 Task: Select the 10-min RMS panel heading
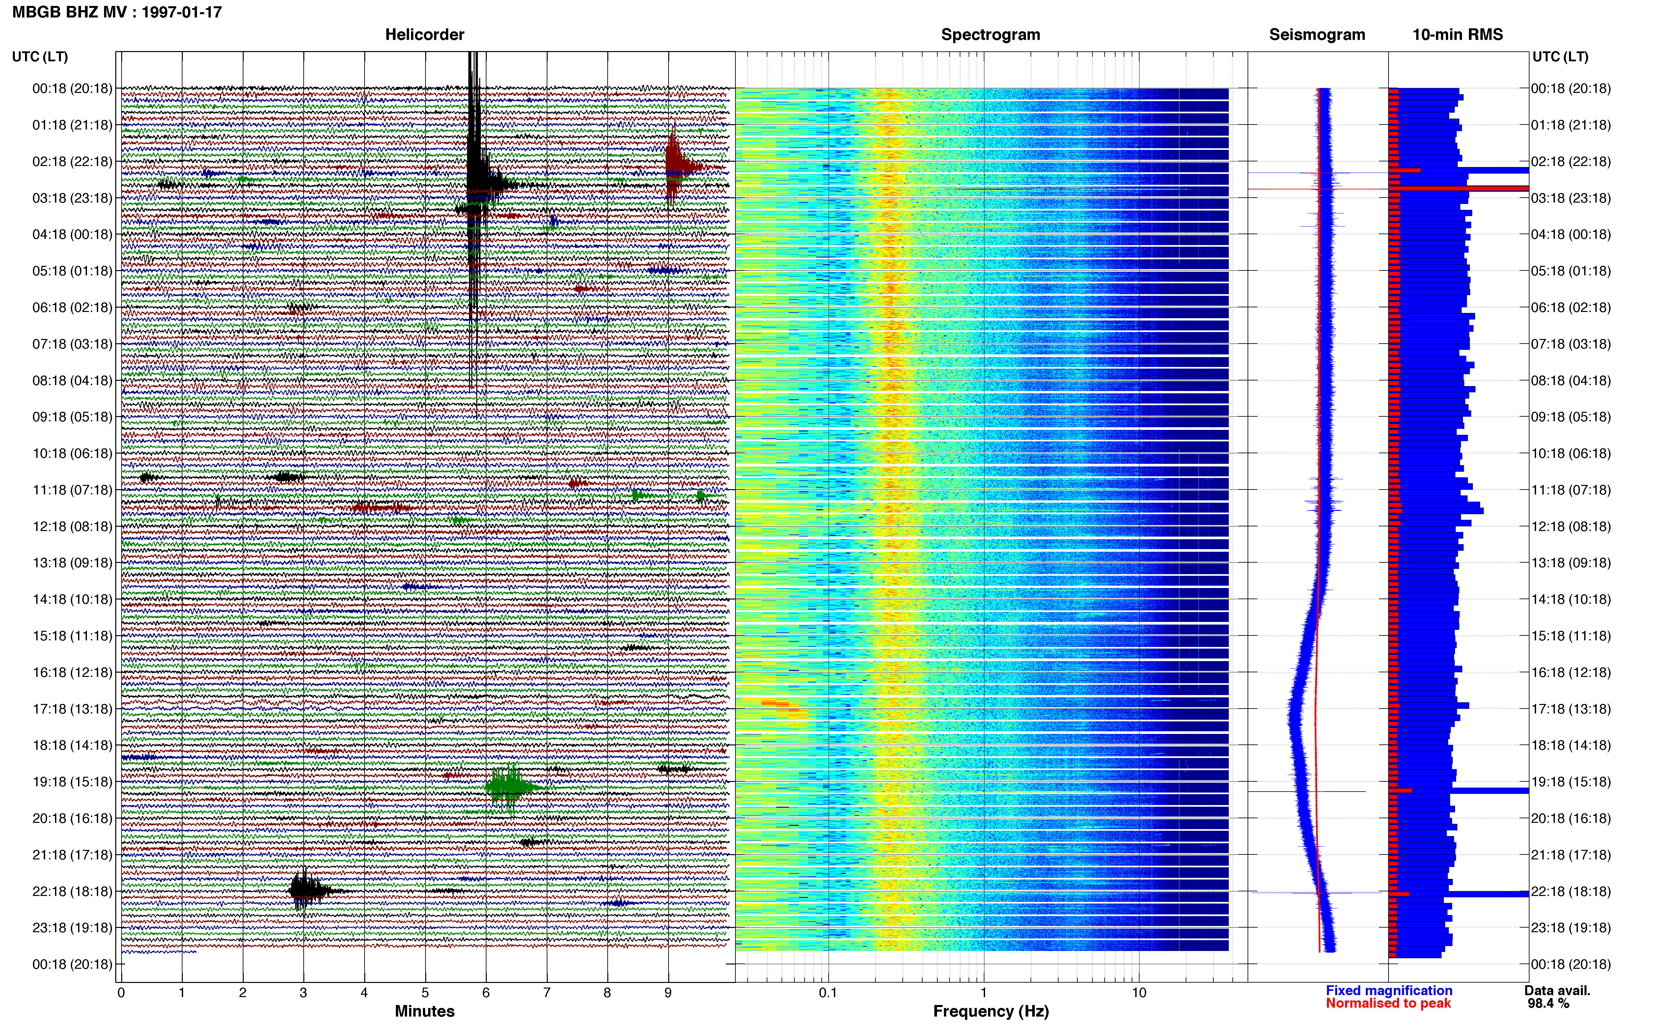(1457, 34)
